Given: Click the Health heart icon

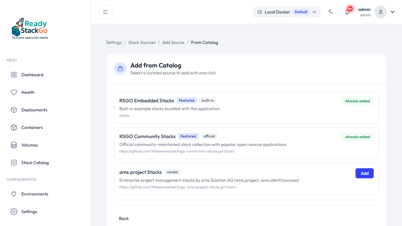Looking at the screenshot, I should tap(14, 92).
